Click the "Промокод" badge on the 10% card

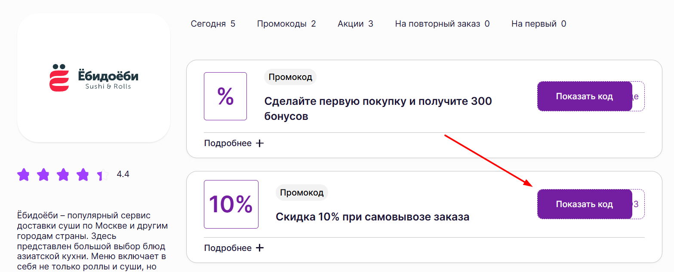click(x=302, y=193)
